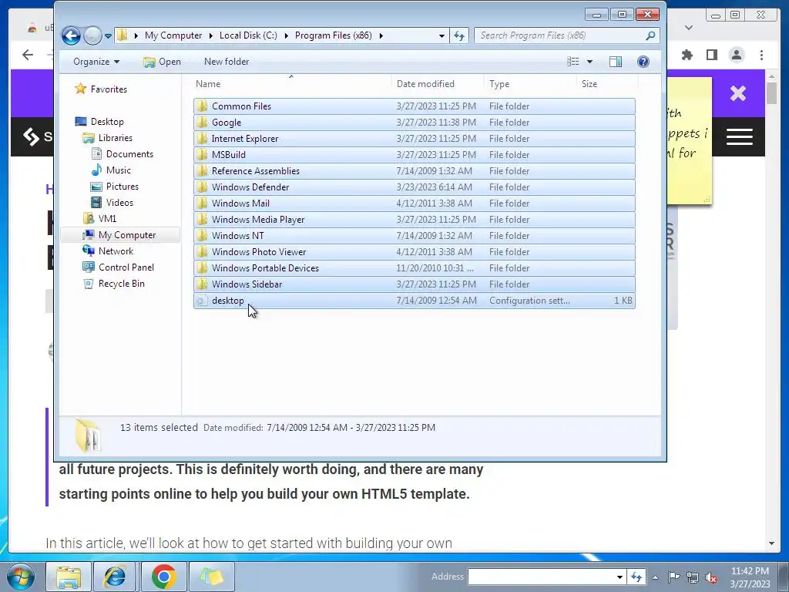
Task: Open the Music library
Action: [x=111, y=170]
